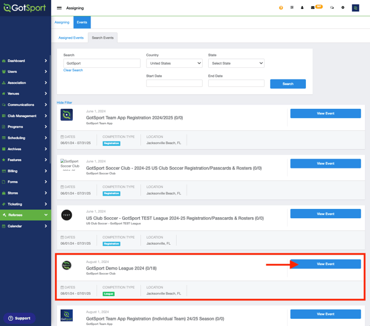
Task: View Event for GotSport Soccer Club US Club Registration
Action: pos(325,164)
